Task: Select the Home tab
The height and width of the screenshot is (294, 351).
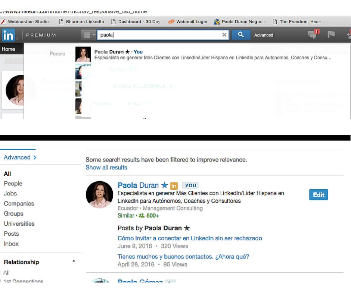Action: 9,49
